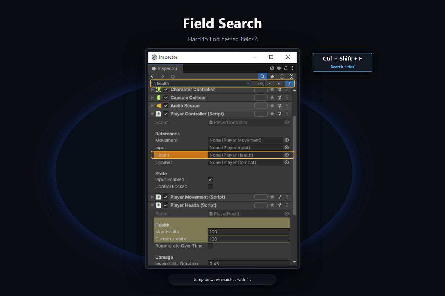Star the Capsule Collider component

pos(272,98)
